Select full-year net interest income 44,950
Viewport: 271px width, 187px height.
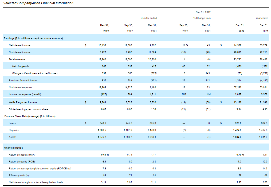pos(238,45)
